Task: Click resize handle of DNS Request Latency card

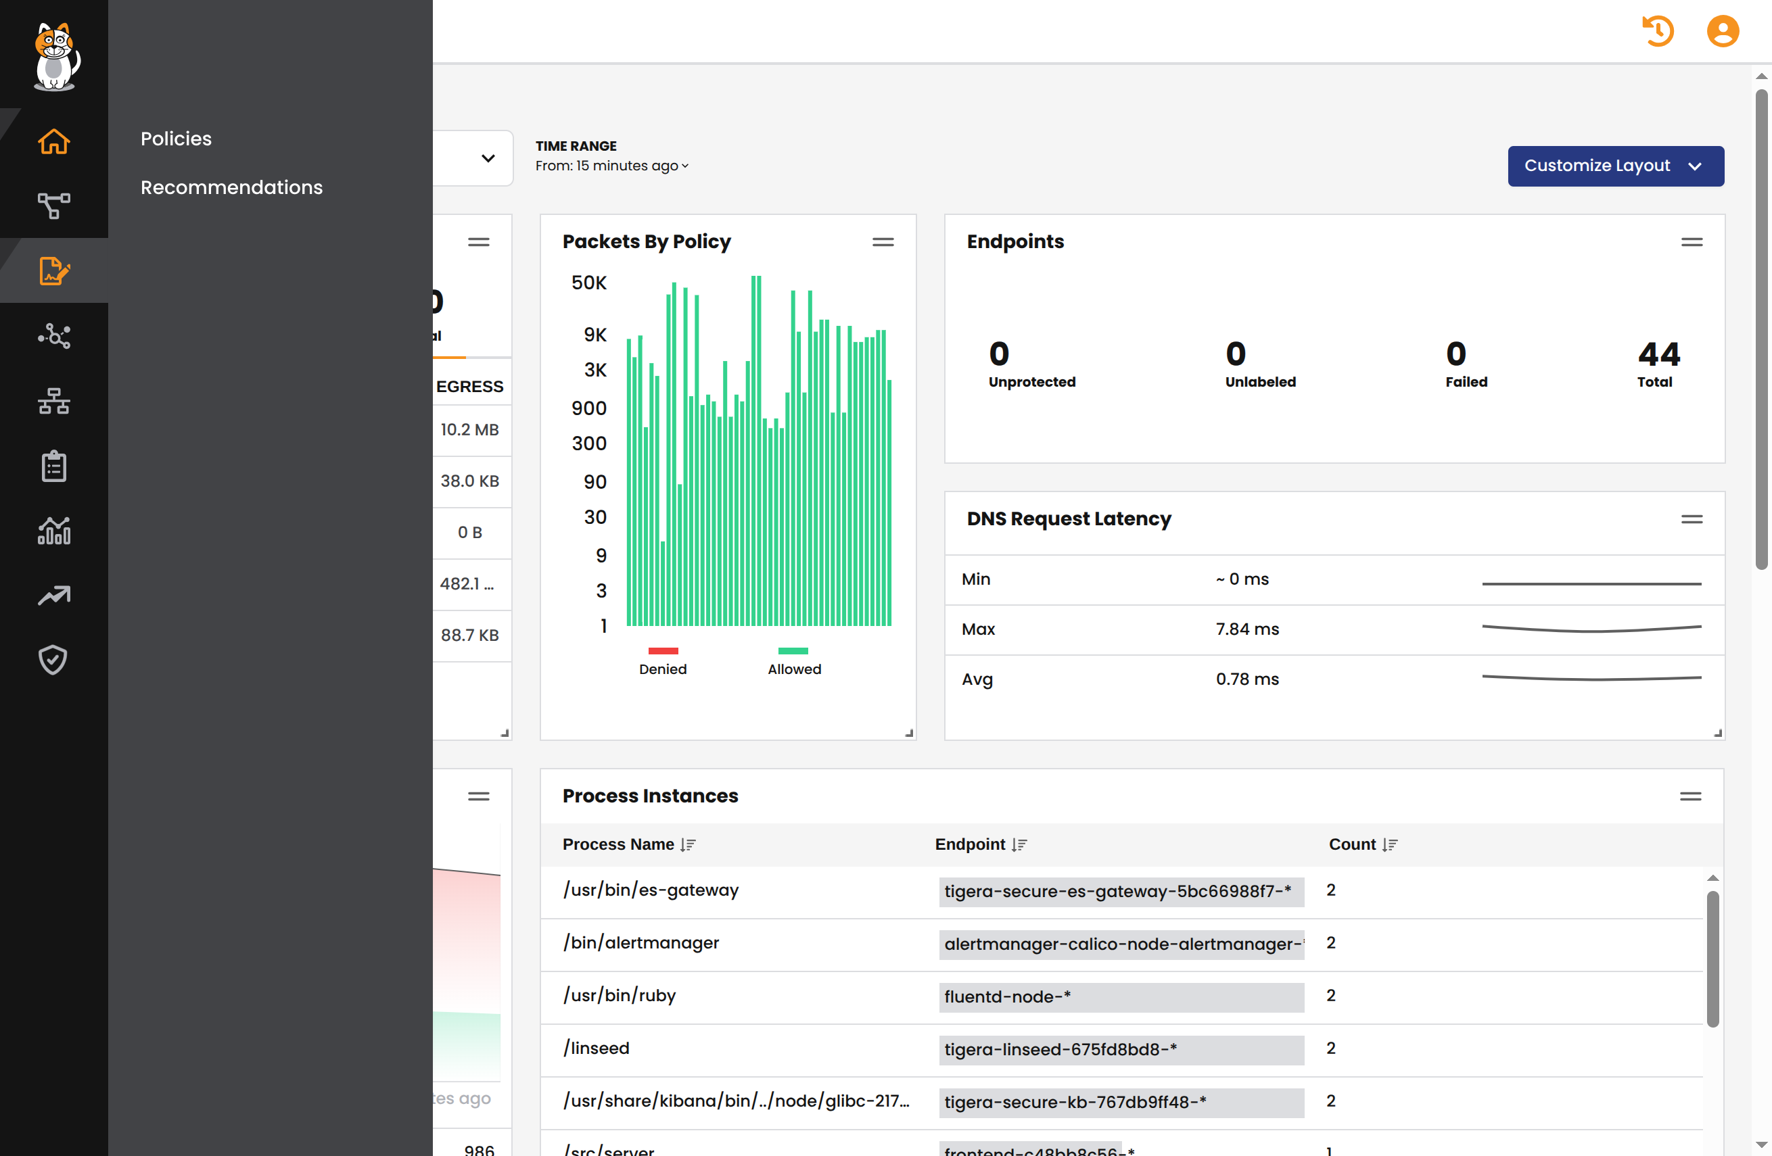Action: [x=1718, y=733]
